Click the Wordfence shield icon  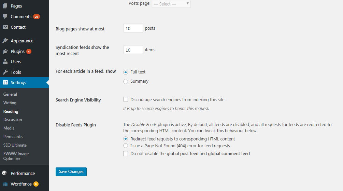coord(5,184)
